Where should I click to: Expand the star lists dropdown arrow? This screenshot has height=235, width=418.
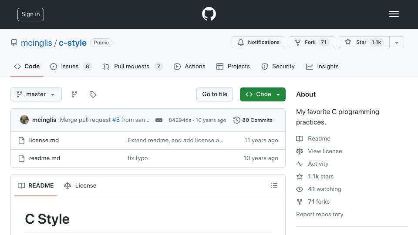click(x=397, y=43)
